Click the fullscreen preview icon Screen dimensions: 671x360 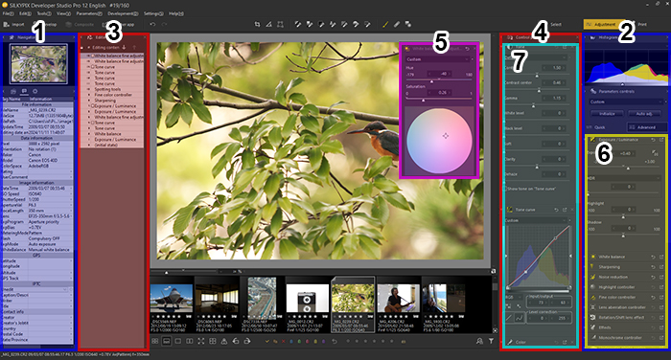(x=200, y=341)
